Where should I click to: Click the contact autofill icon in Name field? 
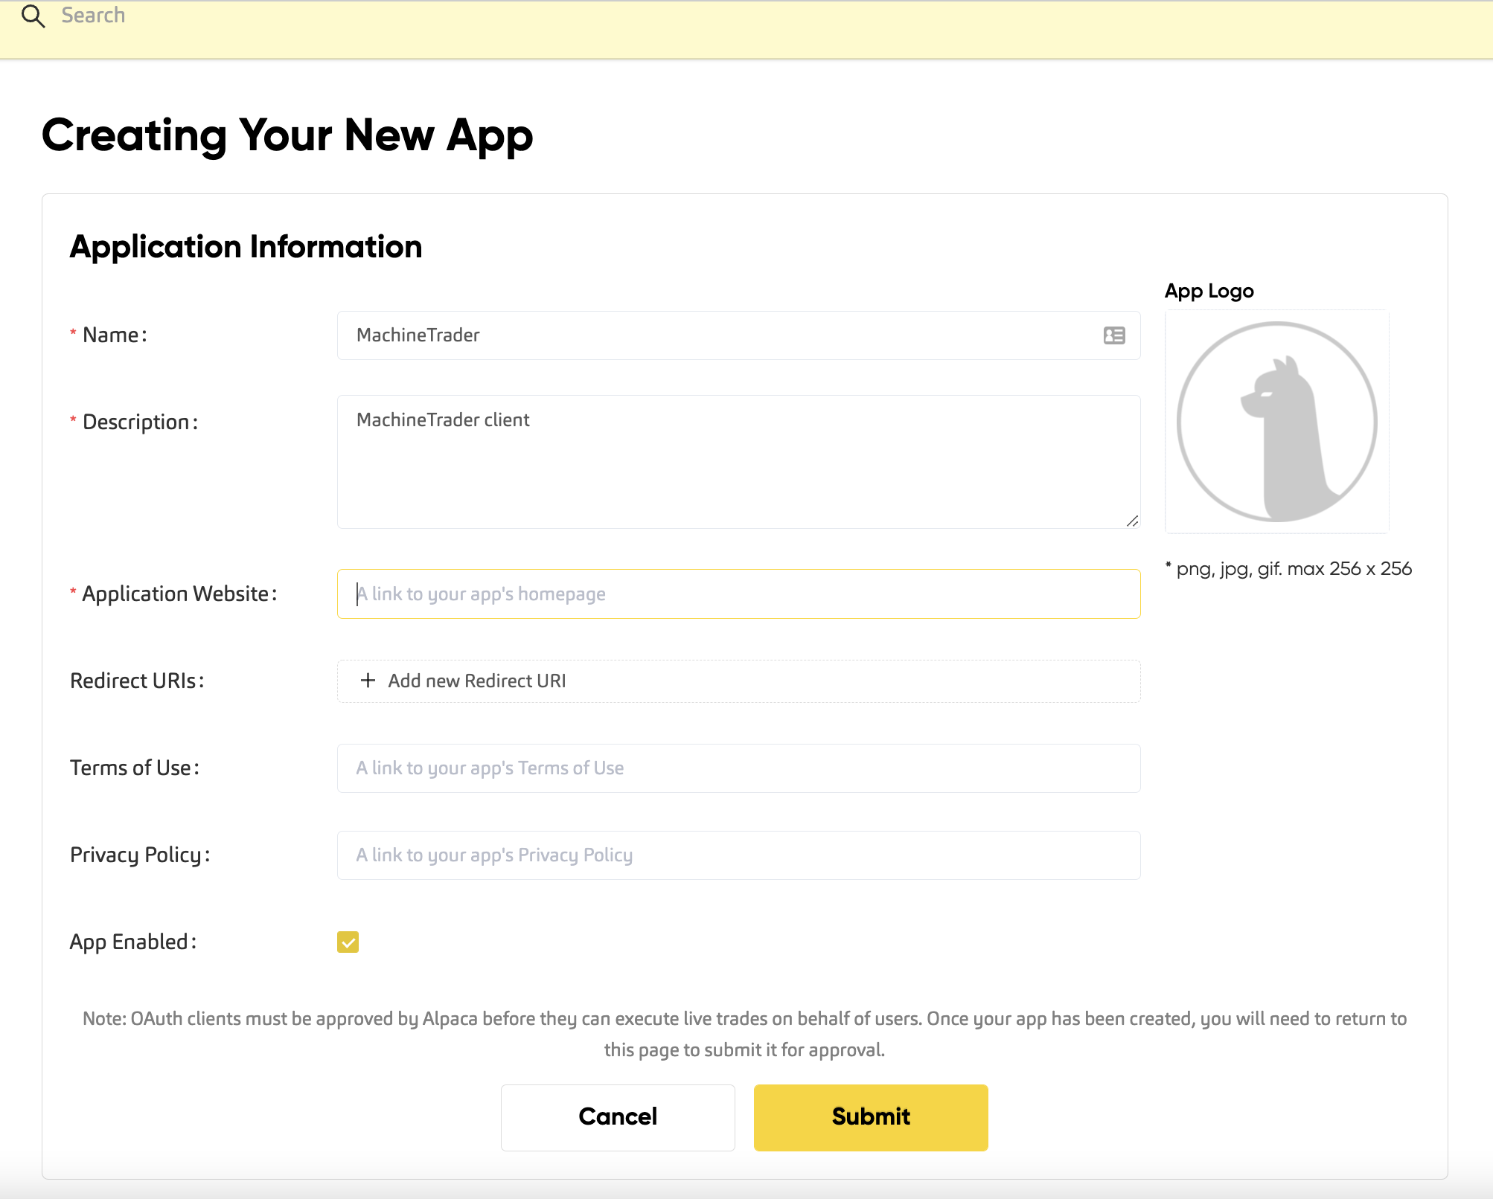[1113, 335]
